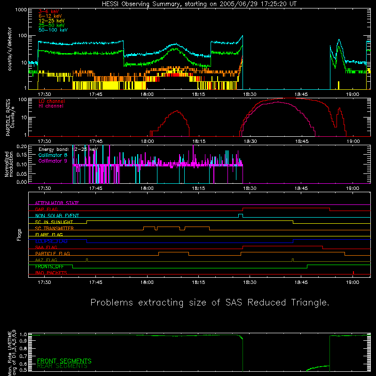Select the Collimator 8 legend entry
376x376 pixels.
click(x=53, y=155)
